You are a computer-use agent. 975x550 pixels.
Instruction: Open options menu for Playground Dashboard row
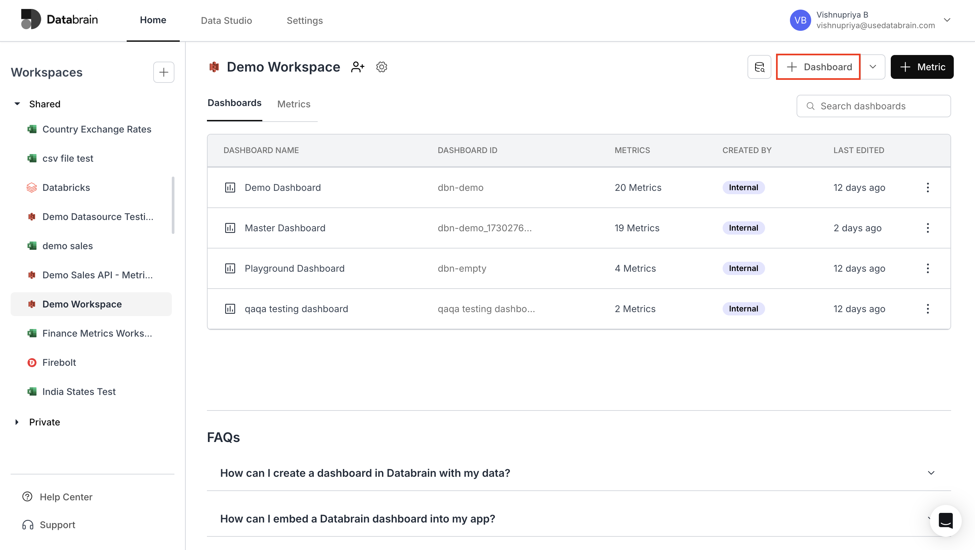pyautogui.click(x=928, y=268)
